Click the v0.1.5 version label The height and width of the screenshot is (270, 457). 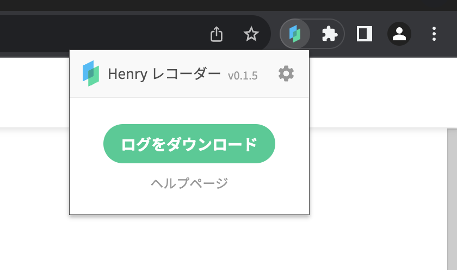point(243,75)
